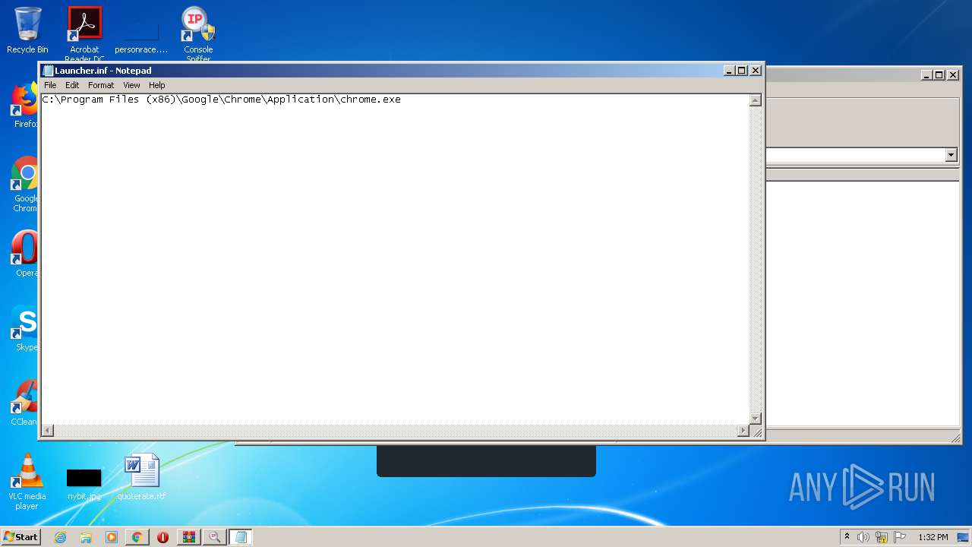This screenshot has height=547, width=972.
Task: Open the Opera desktop shortcut
Action: (25, 255)
